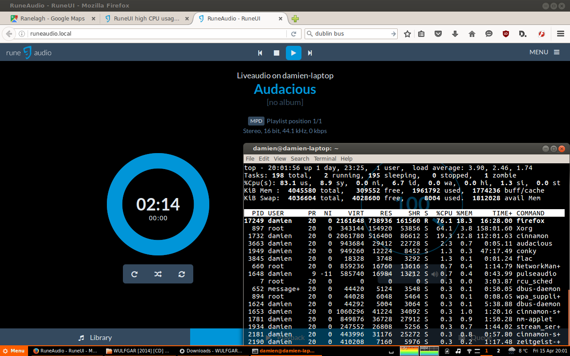This screenshot has width=570, height=356.
Task: Open search engine options via the magnifier icon
Action: click(x=310, y=34)
